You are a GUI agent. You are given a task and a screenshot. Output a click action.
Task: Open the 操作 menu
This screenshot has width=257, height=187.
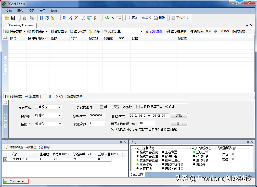click(x=20, y=11)
